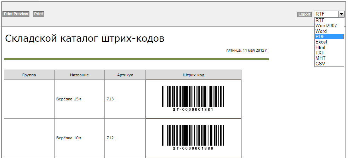
Task: Select Word in the format list
Action: [x=321, y=31]
